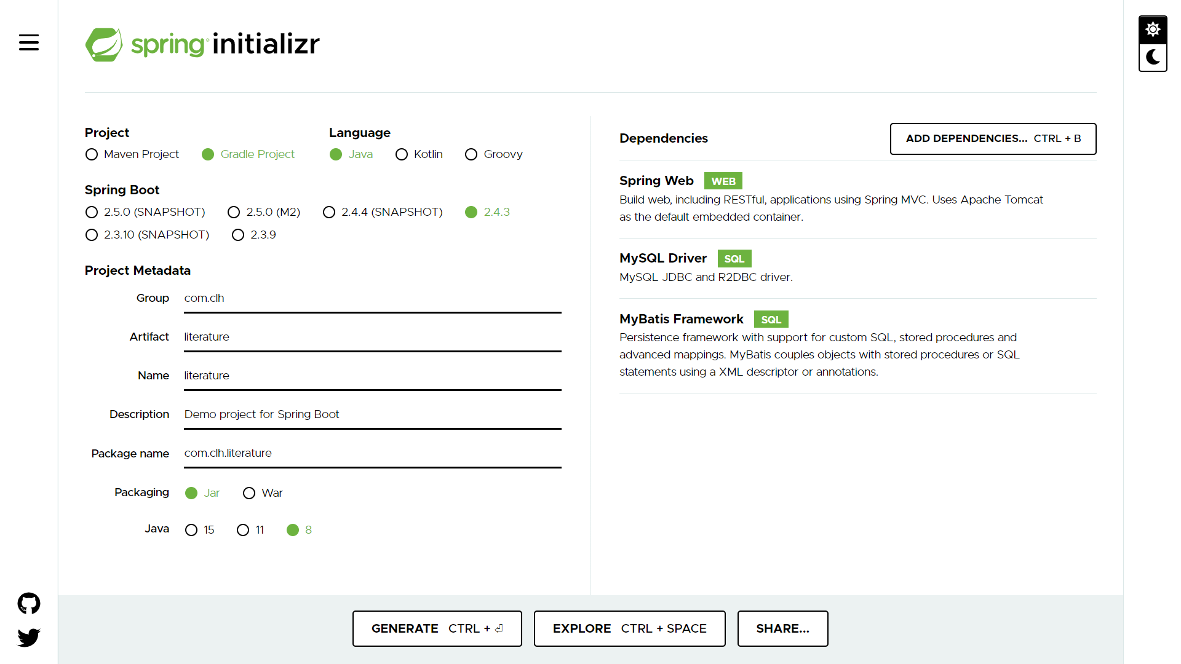Choose Kotlin as the language

(402, 154)
